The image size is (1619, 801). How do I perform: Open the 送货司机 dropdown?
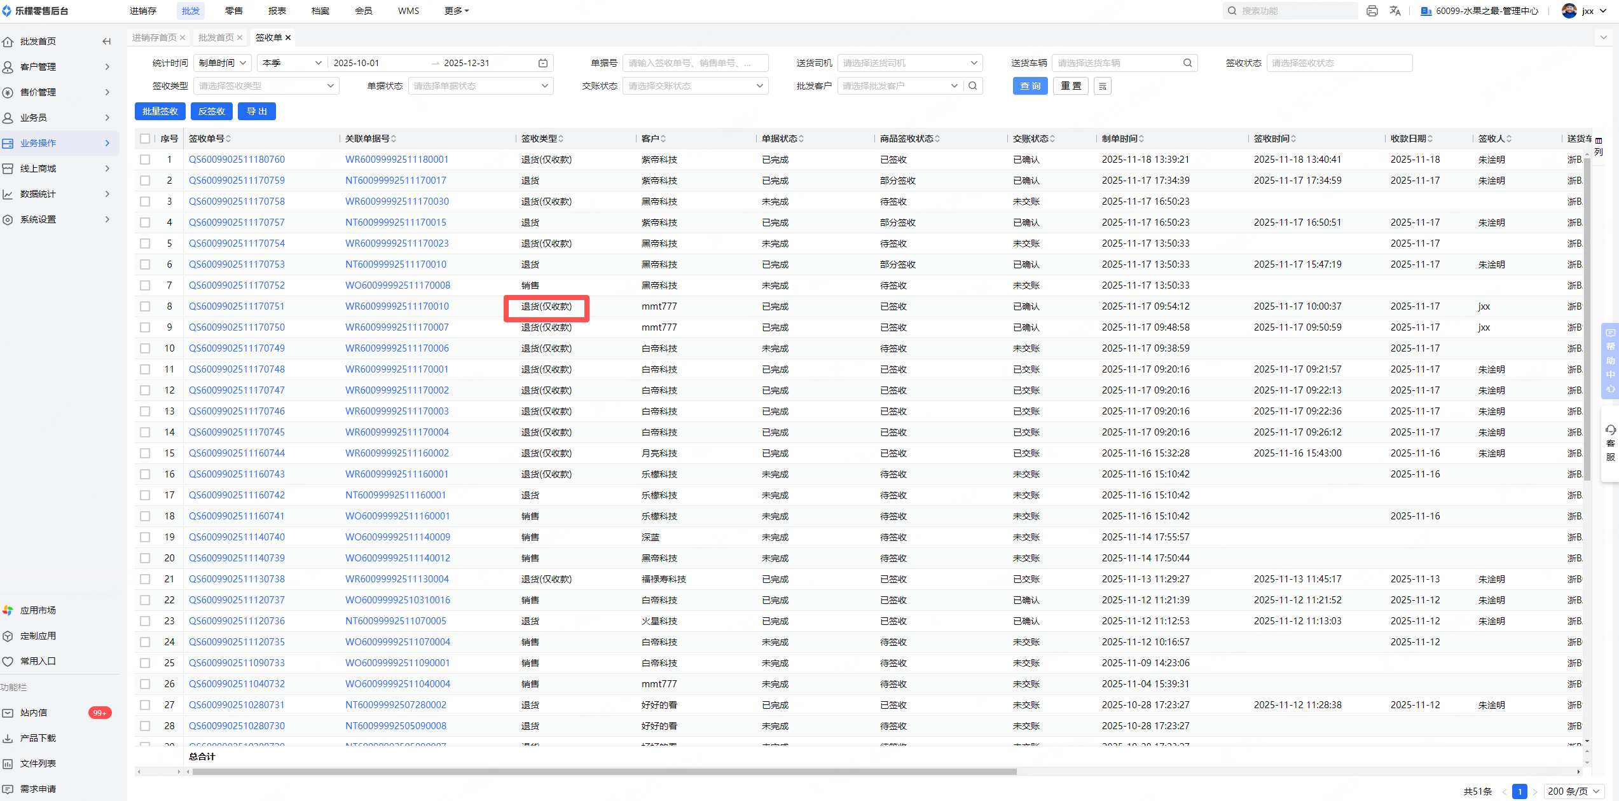point(909,63)
